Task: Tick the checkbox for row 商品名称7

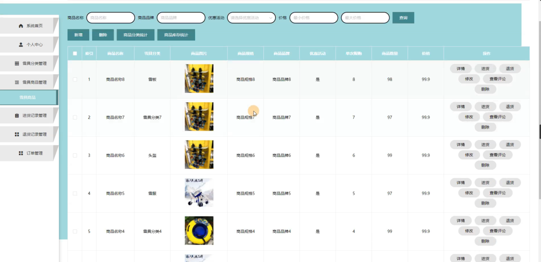Action: pyautogui.click(x=75, y=117)
